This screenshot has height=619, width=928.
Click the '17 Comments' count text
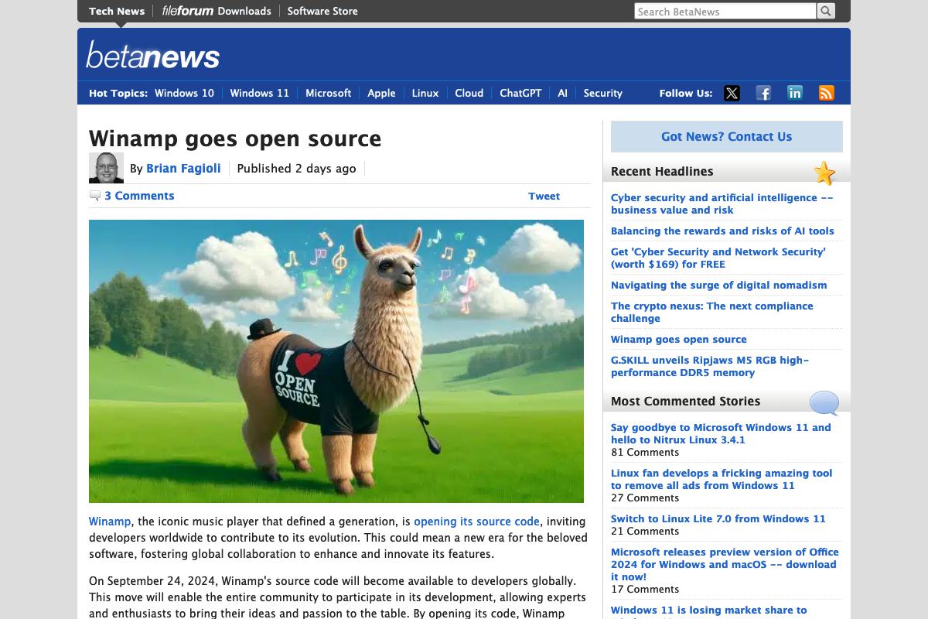coord(645,589)
